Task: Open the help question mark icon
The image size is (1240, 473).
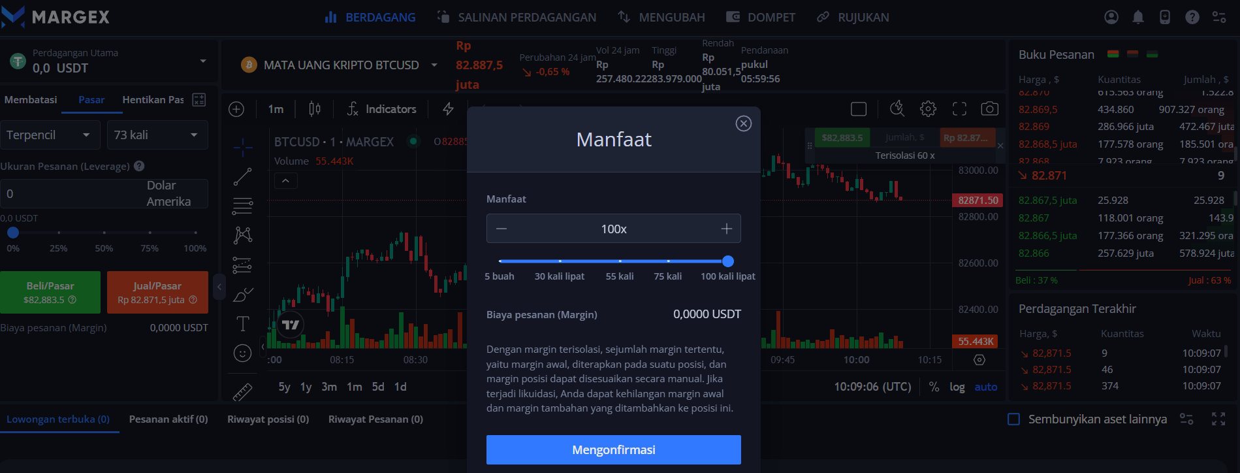Action: pos(1192,17)
